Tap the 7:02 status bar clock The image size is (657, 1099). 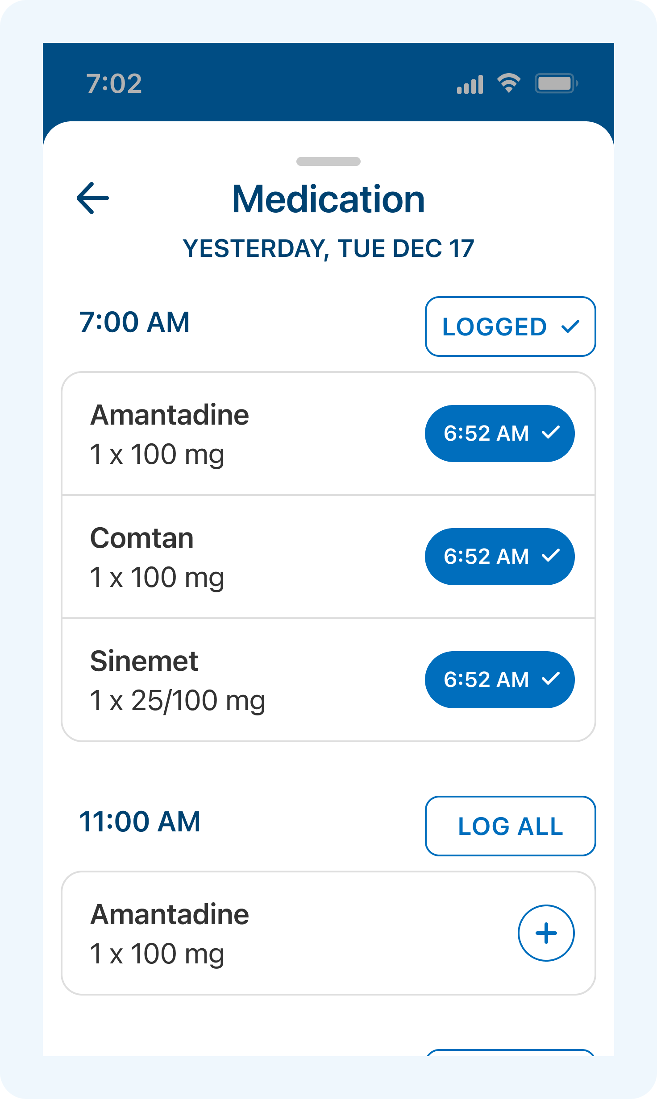click(x=114, y=83)
